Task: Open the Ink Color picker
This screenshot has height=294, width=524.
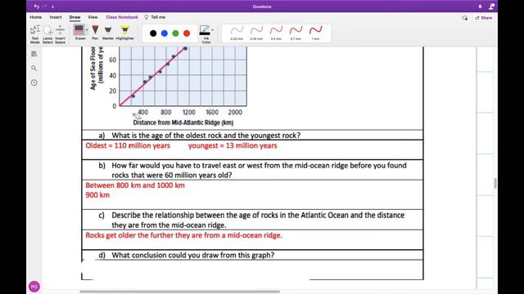Action: pos(205,33)
